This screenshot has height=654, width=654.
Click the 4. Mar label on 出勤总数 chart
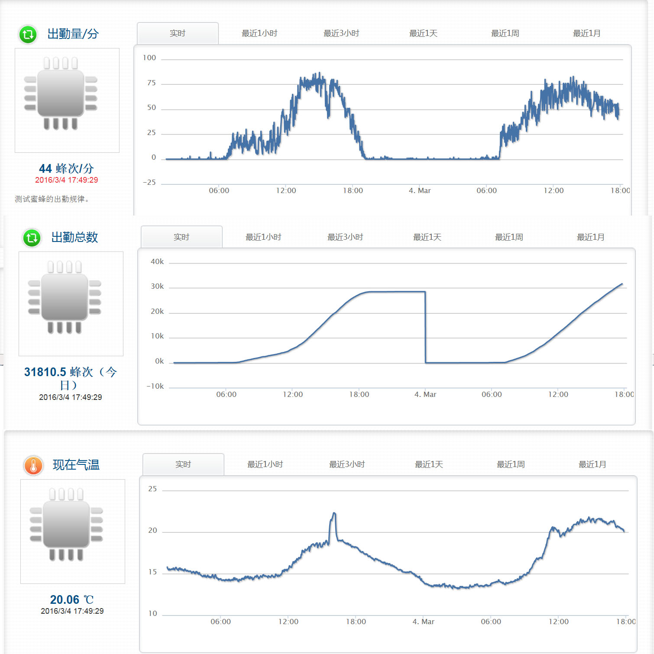425,394
